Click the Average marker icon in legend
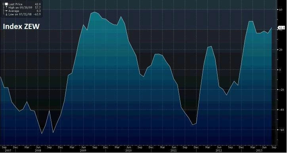Image resolution: width=287 pixels, height=153 pixels. point(6,11)
